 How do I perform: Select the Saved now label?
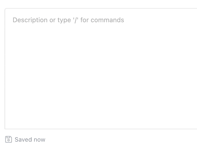(30, 140)
